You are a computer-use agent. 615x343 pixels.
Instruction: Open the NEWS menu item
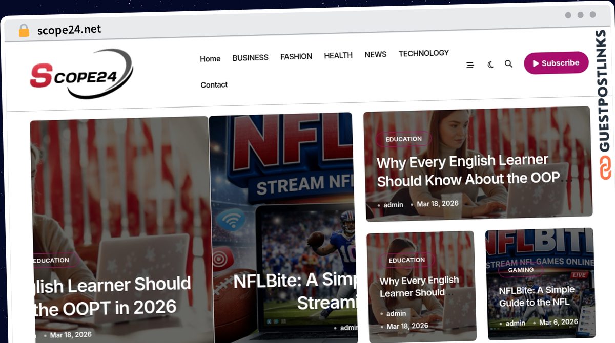pyautogui.click(x=376, y=54)
